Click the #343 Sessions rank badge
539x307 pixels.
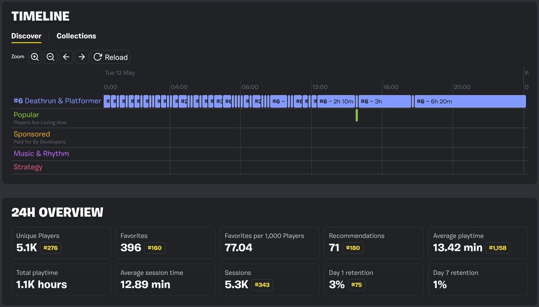coord(263,285)
